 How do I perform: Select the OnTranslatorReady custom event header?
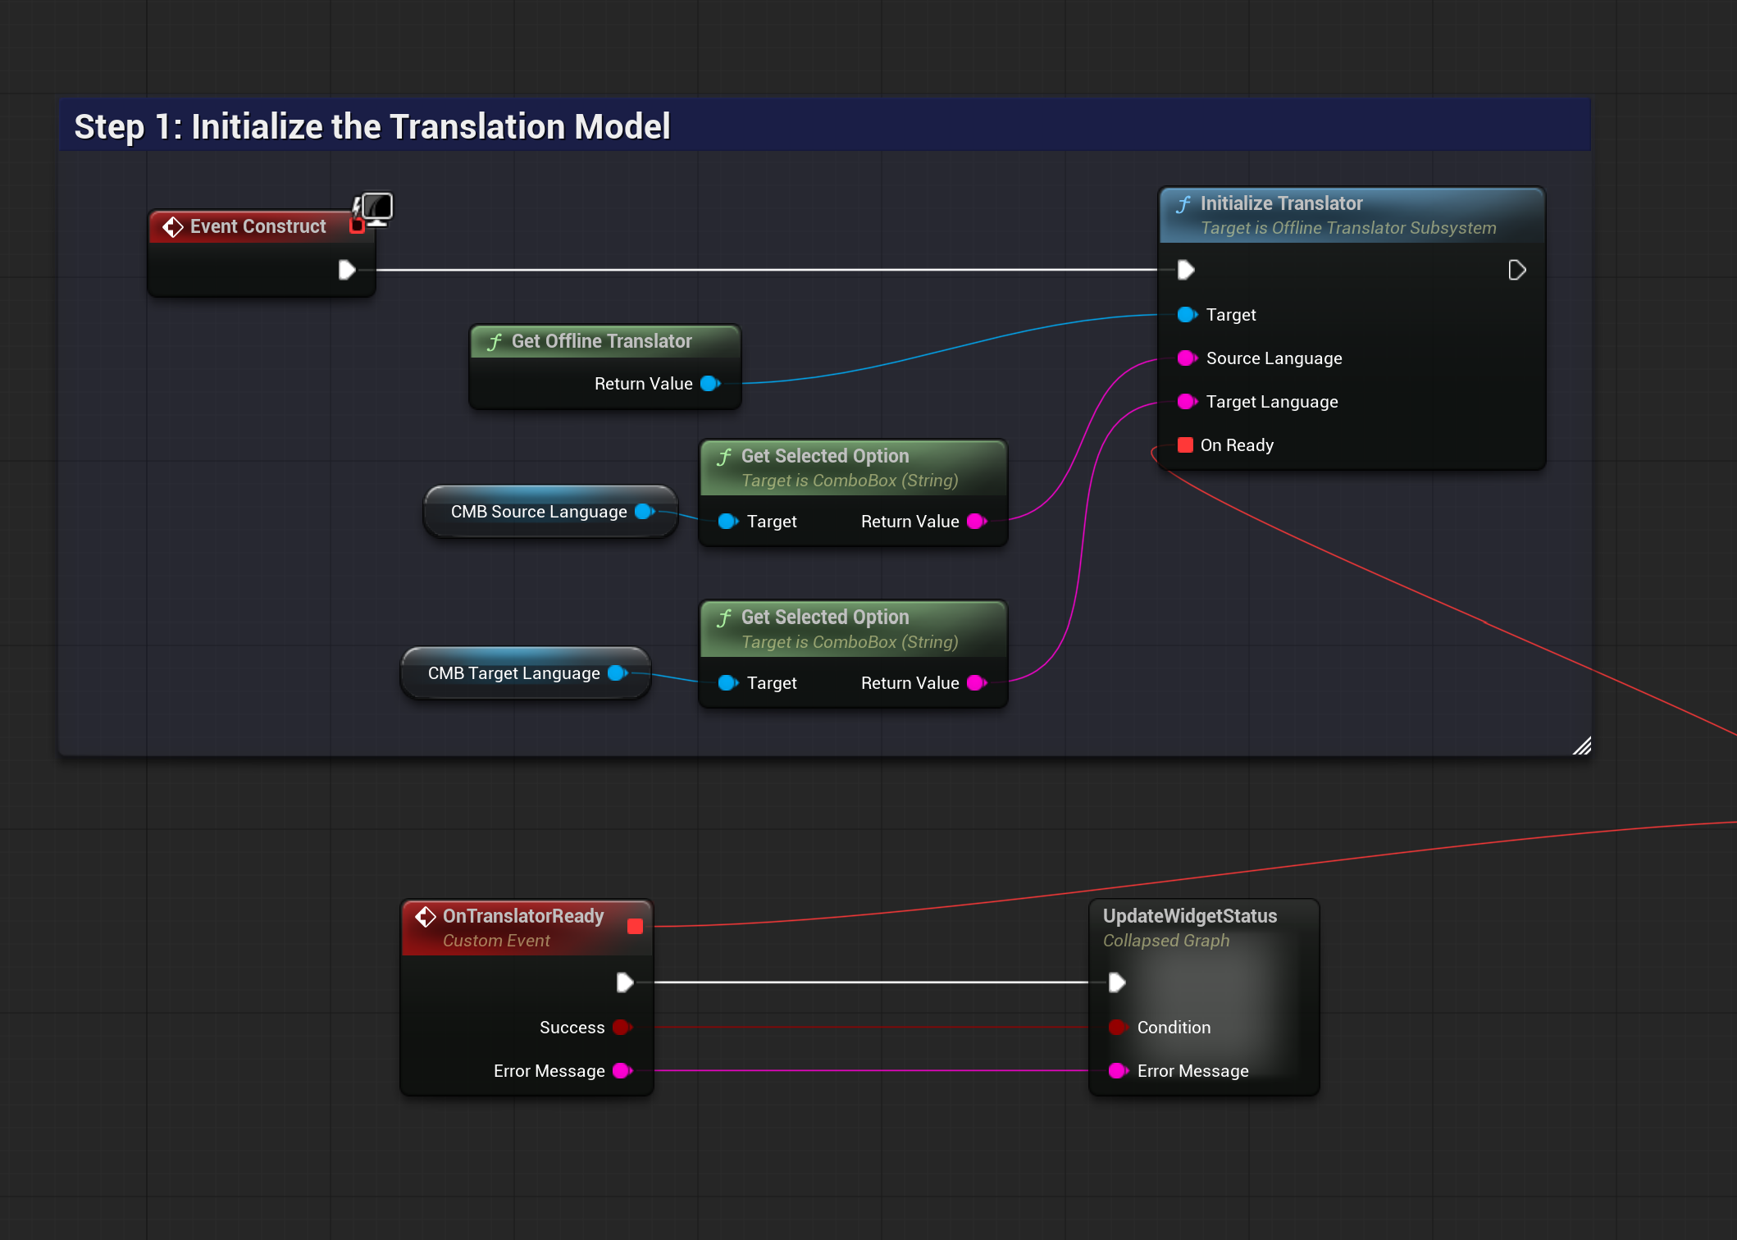527,928
